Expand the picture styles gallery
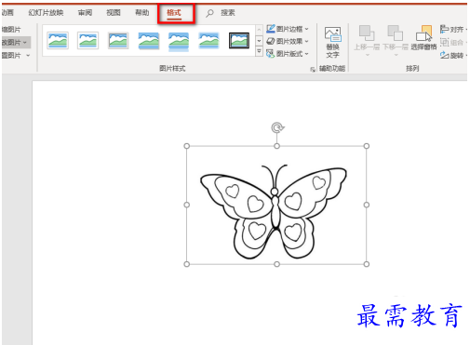This screenshot has height=345, width=470. pos(259,51)
